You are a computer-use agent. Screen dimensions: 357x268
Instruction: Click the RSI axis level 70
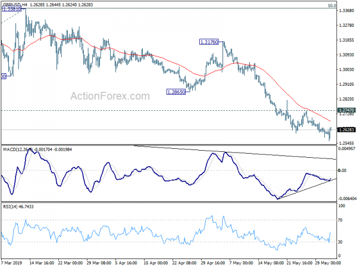click(x=340, y=220)
